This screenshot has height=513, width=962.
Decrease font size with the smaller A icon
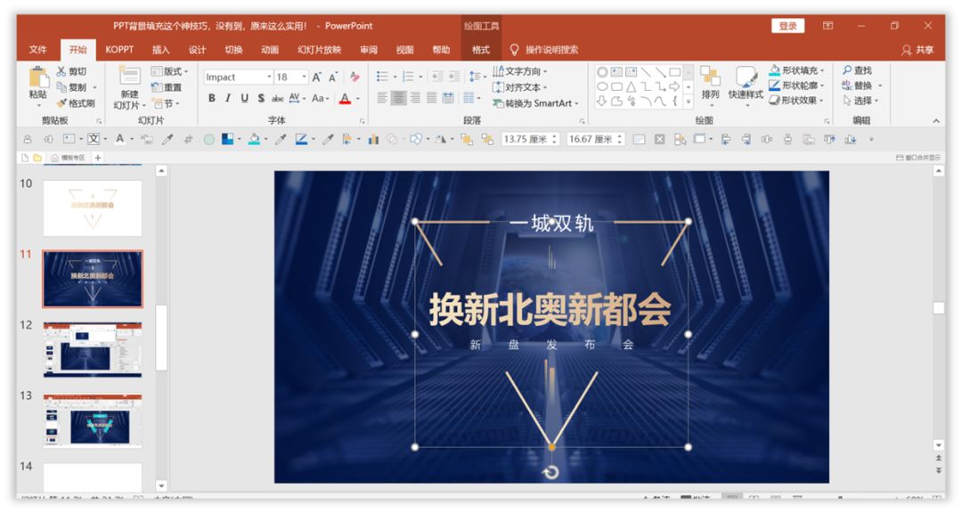333,77
